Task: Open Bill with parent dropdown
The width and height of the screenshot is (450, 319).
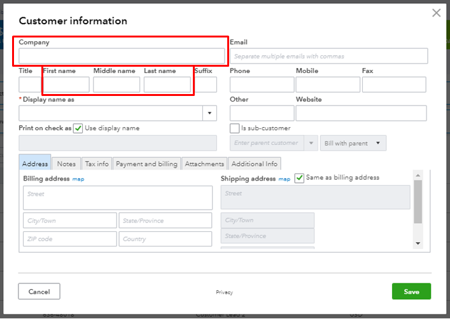Action: coord(353,143)
